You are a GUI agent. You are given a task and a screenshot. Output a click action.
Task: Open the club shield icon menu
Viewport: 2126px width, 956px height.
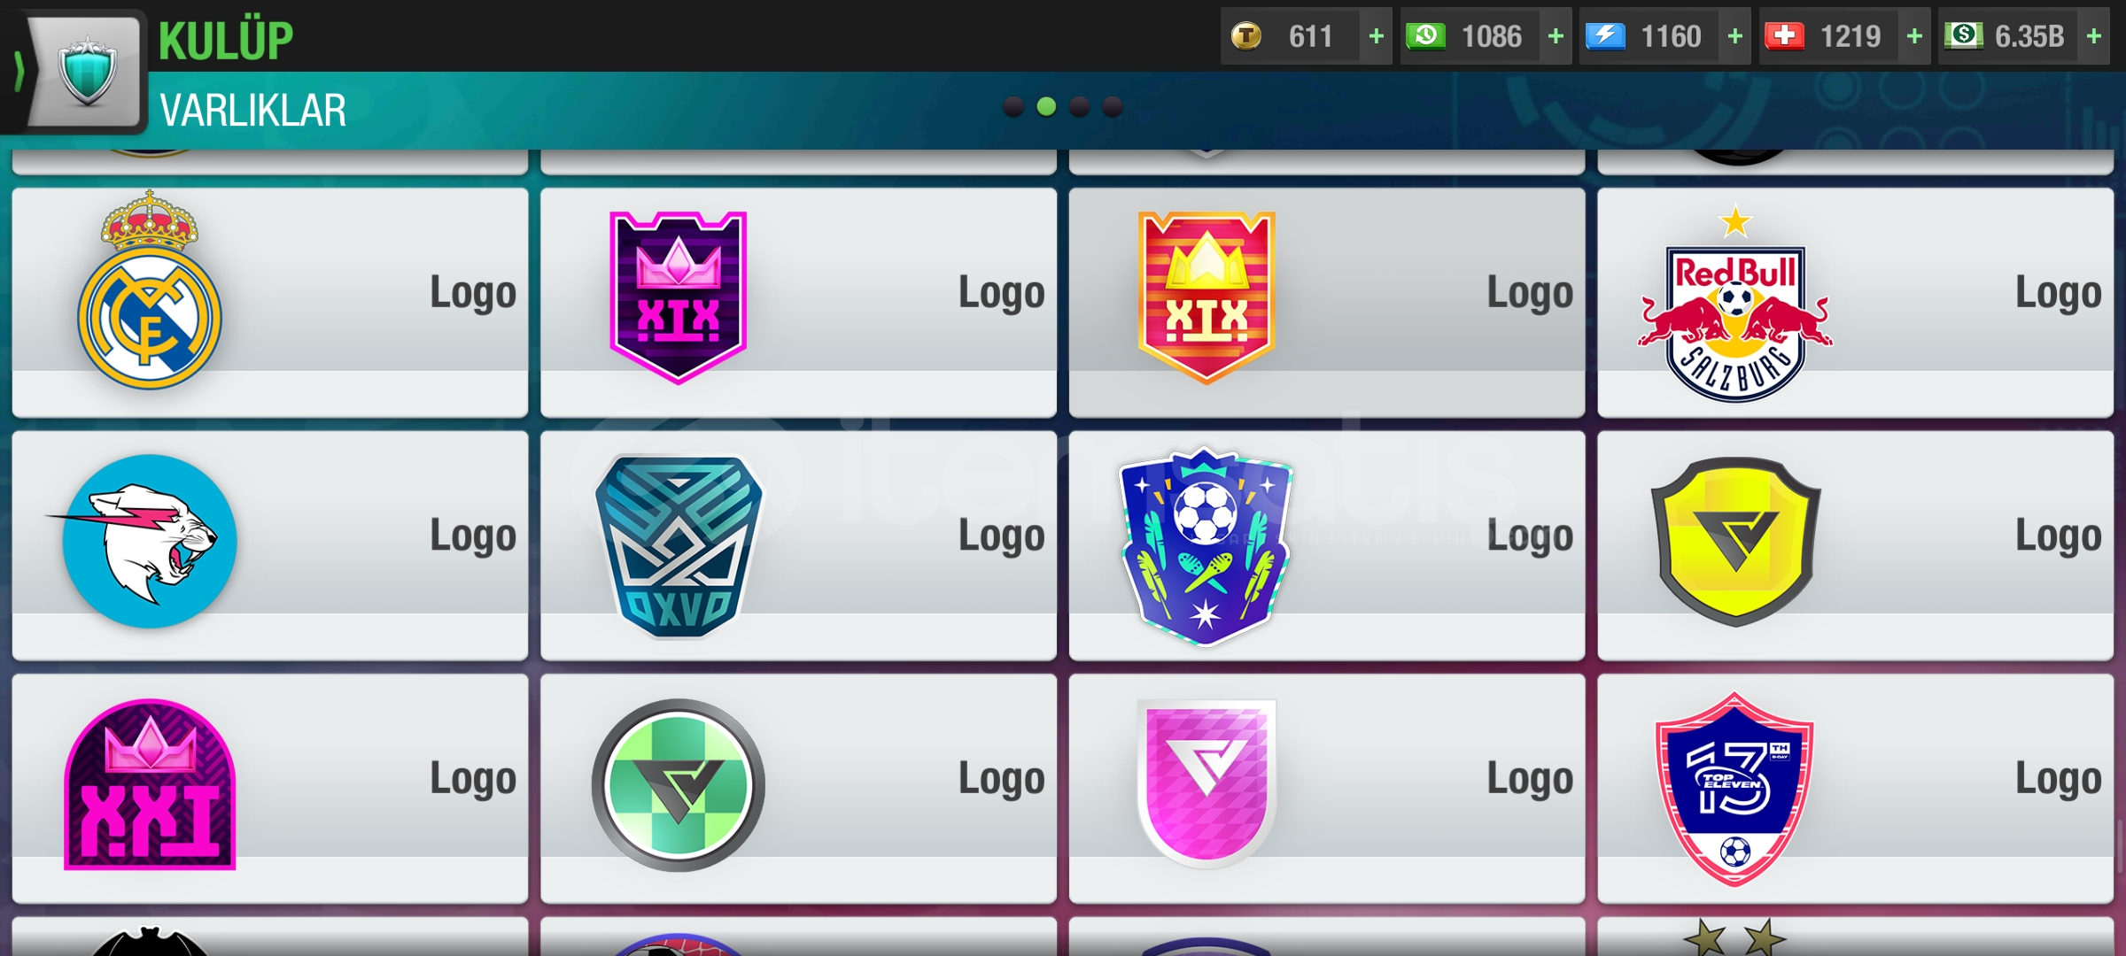coord(86,73)
